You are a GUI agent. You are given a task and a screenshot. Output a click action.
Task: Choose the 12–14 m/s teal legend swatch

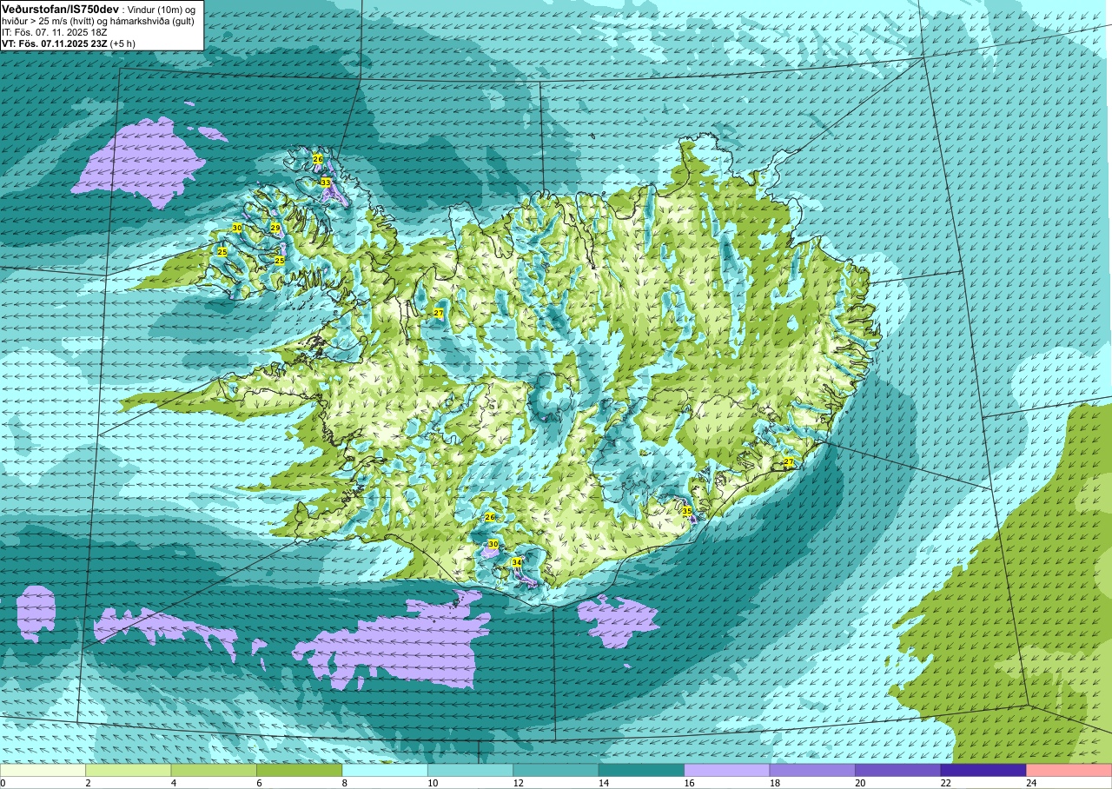click(556, 771)
